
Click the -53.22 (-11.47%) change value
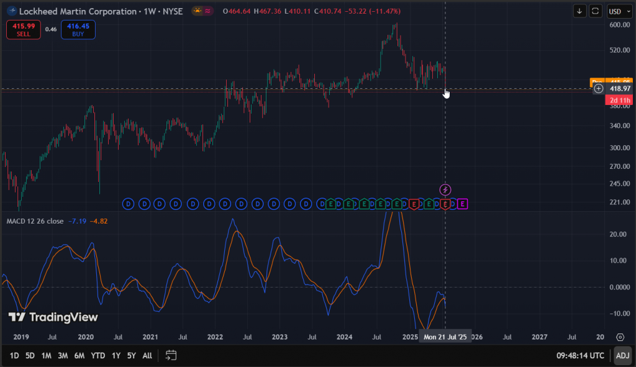point(373,11)
